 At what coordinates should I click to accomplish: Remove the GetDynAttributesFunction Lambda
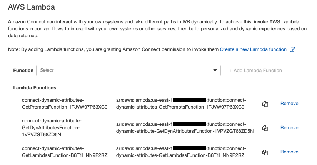point(289,128)
